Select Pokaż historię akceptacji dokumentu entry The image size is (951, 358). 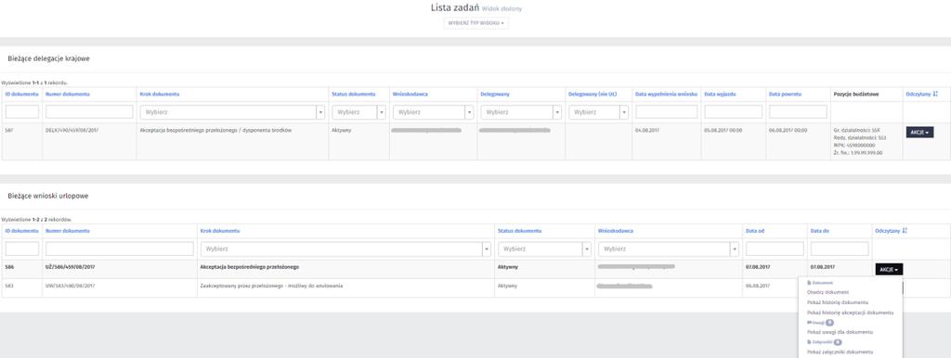point(851,313)
